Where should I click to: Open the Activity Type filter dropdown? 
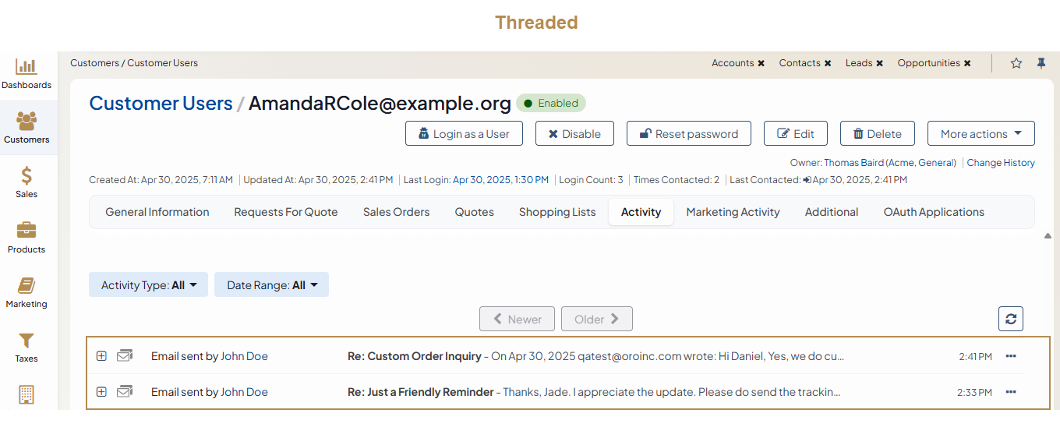coord(149,285)
